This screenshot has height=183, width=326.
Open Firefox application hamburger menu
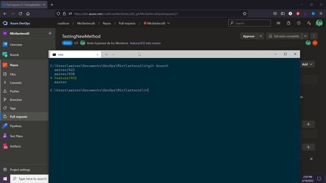[x=321, y=14]
